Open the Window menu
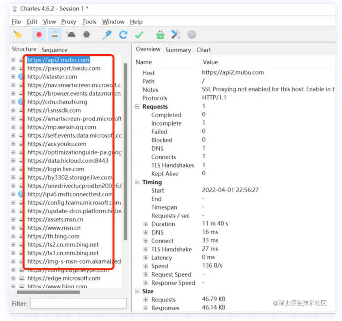This screenshot has height=321, width=342. click(113, 22)
